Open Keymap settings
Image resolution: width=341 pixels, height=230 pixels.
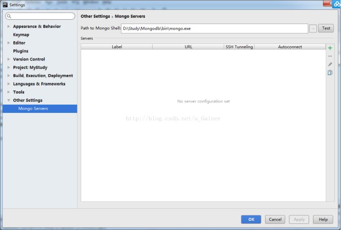[21, 35]
